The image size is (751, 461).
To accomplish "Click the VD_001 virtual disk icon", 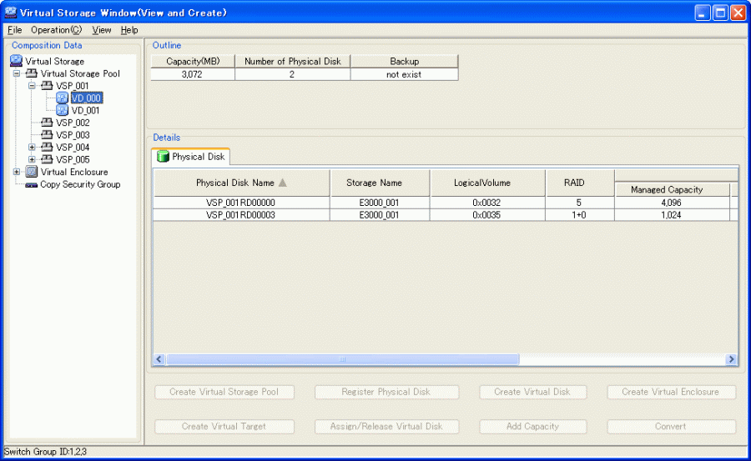I will tap(62, 110).
